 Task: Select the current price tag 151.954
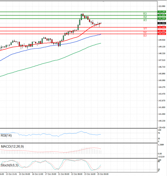pyautogui.click(x=162, y=23)
